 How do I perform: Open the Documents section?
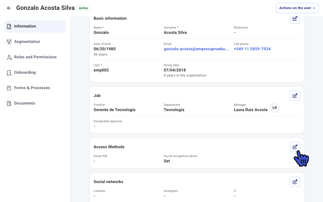35,103
